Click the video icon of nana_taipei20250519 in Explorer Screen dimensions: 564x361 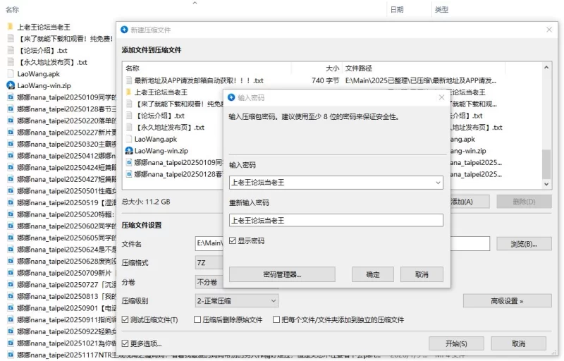(x=11, y=202)
